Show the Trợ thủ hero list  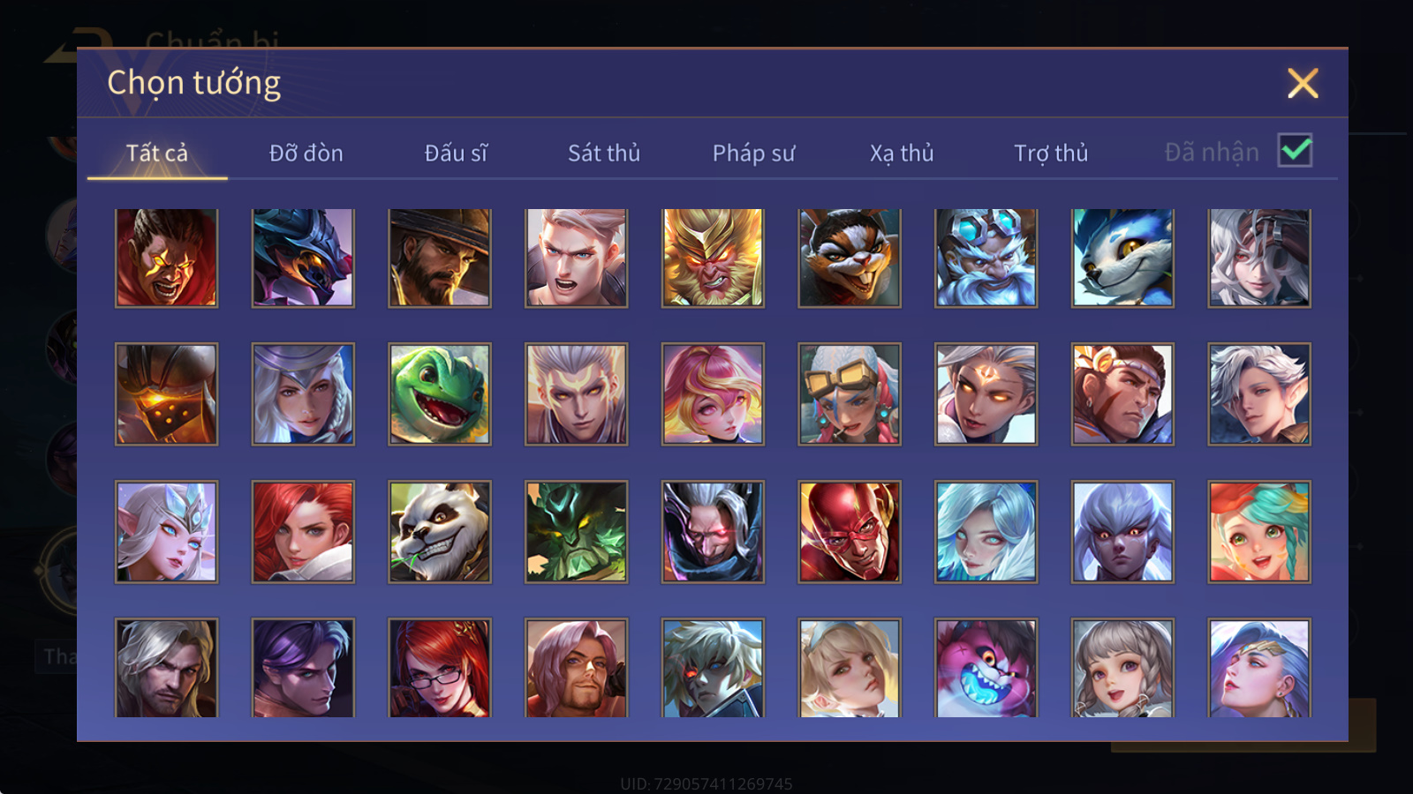point(1051,154)
